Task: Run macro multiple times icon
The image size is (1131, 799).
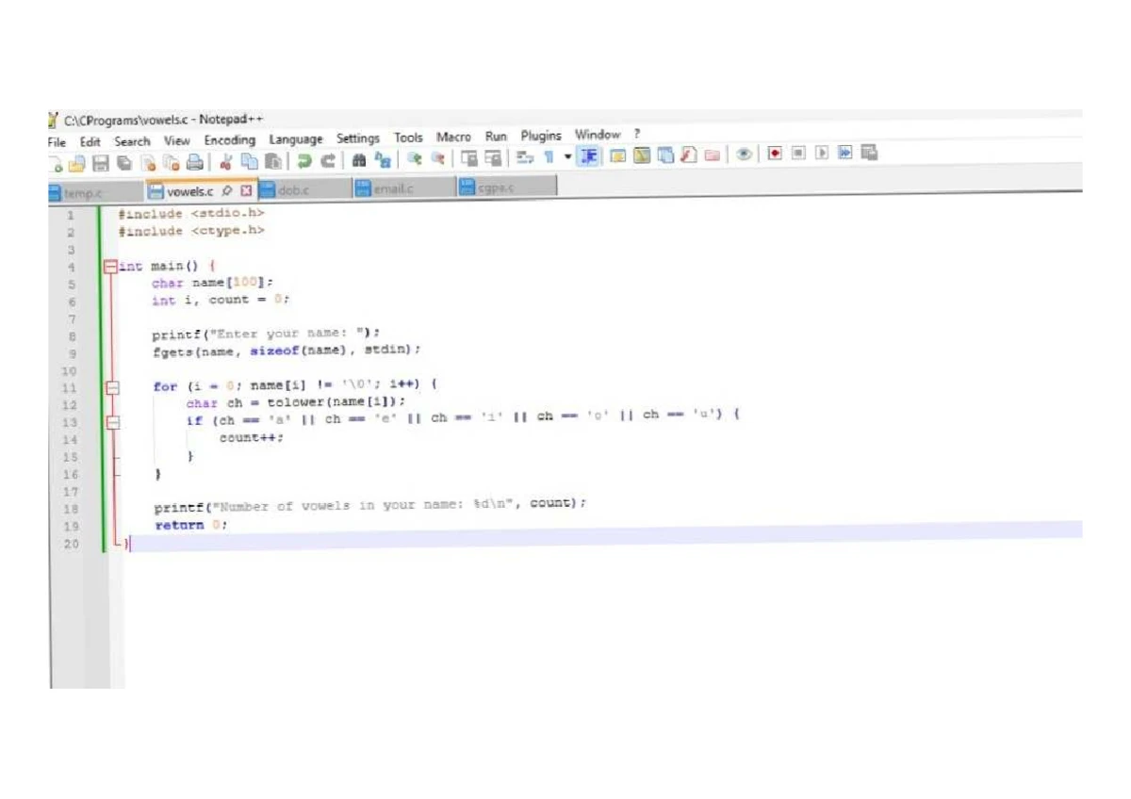Action: (845, 153)
